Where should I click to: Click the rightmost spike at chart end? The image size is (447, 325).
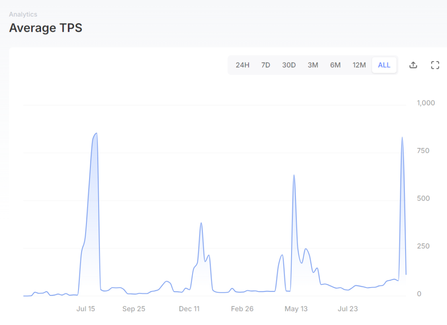tap(402, 138)
